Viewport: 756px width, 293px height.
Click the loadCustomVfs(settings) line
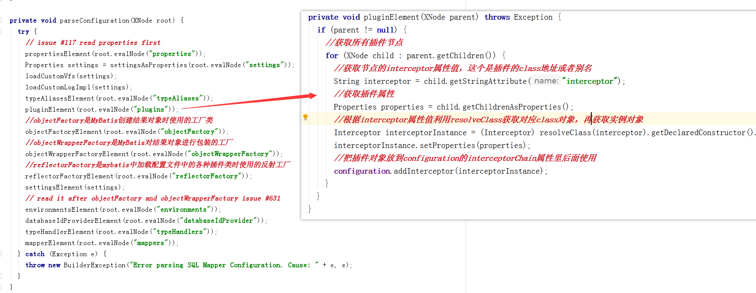click(x=71, y=76)
